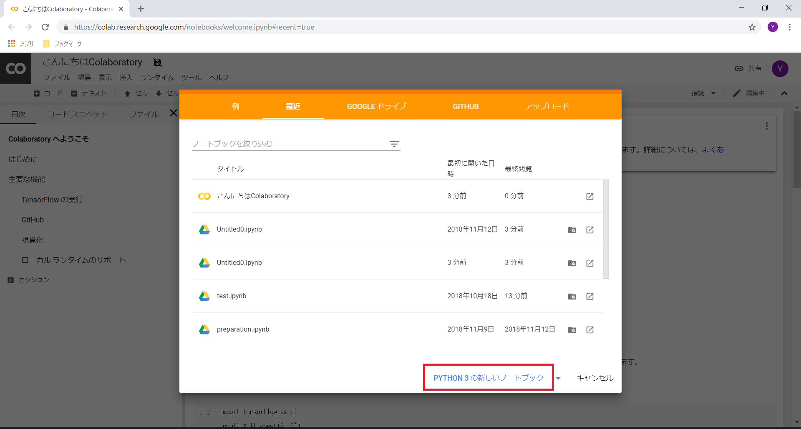Expand the new notebook options dropdown arrow
Viewport: 801px width, 429px height.
point(558,378)
